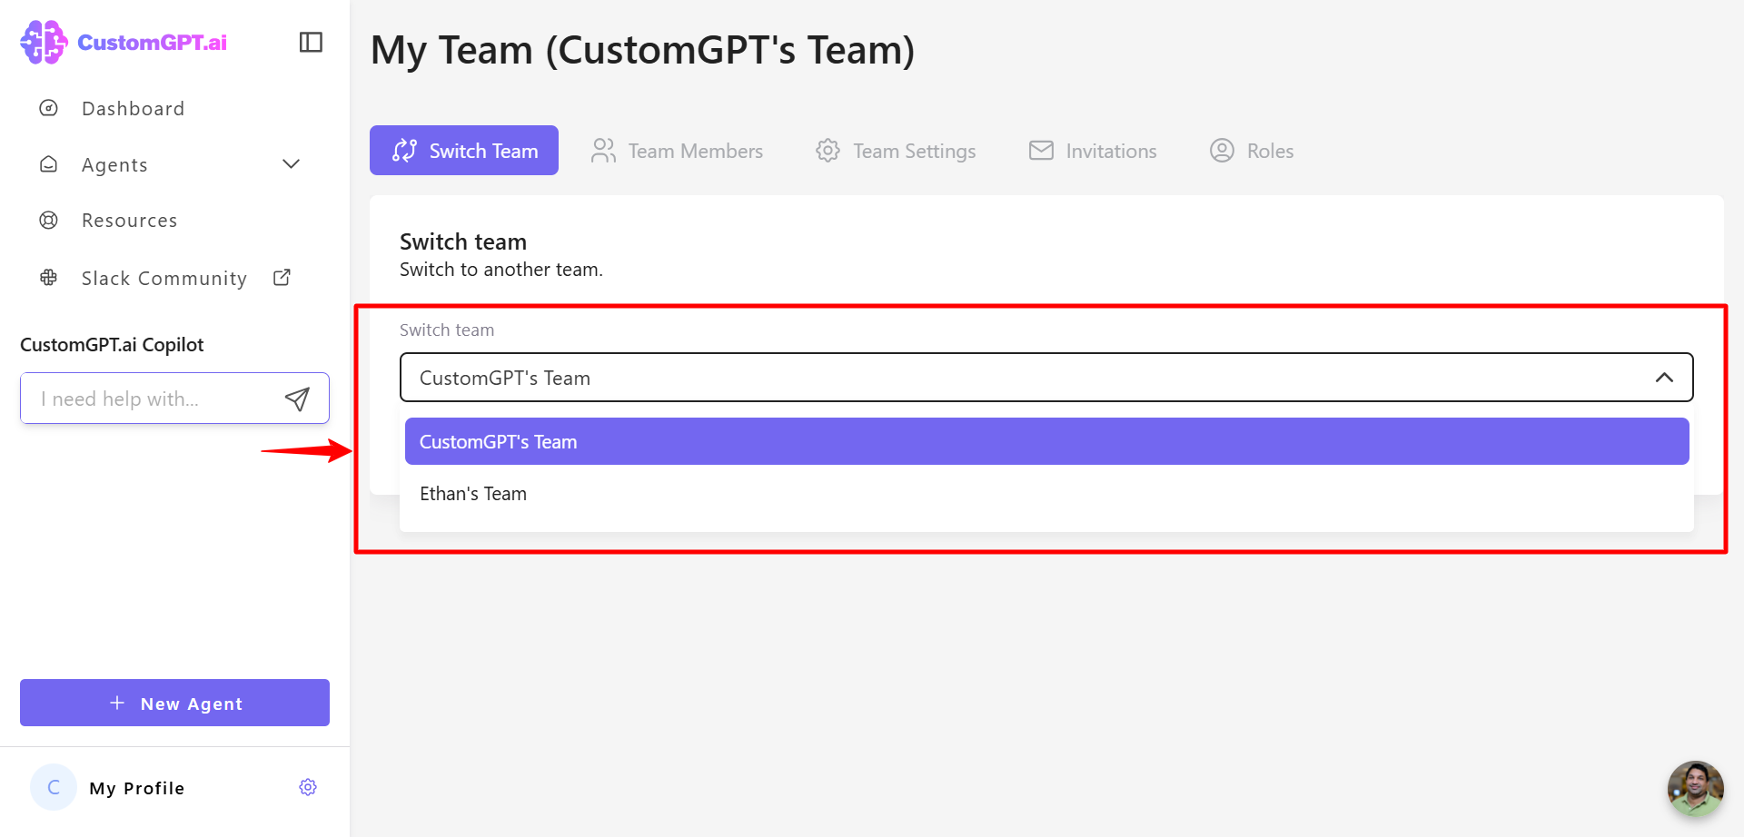The image size is (1744, 837).
Task: Expand the Agents submenu chevron
Action: 291,164
